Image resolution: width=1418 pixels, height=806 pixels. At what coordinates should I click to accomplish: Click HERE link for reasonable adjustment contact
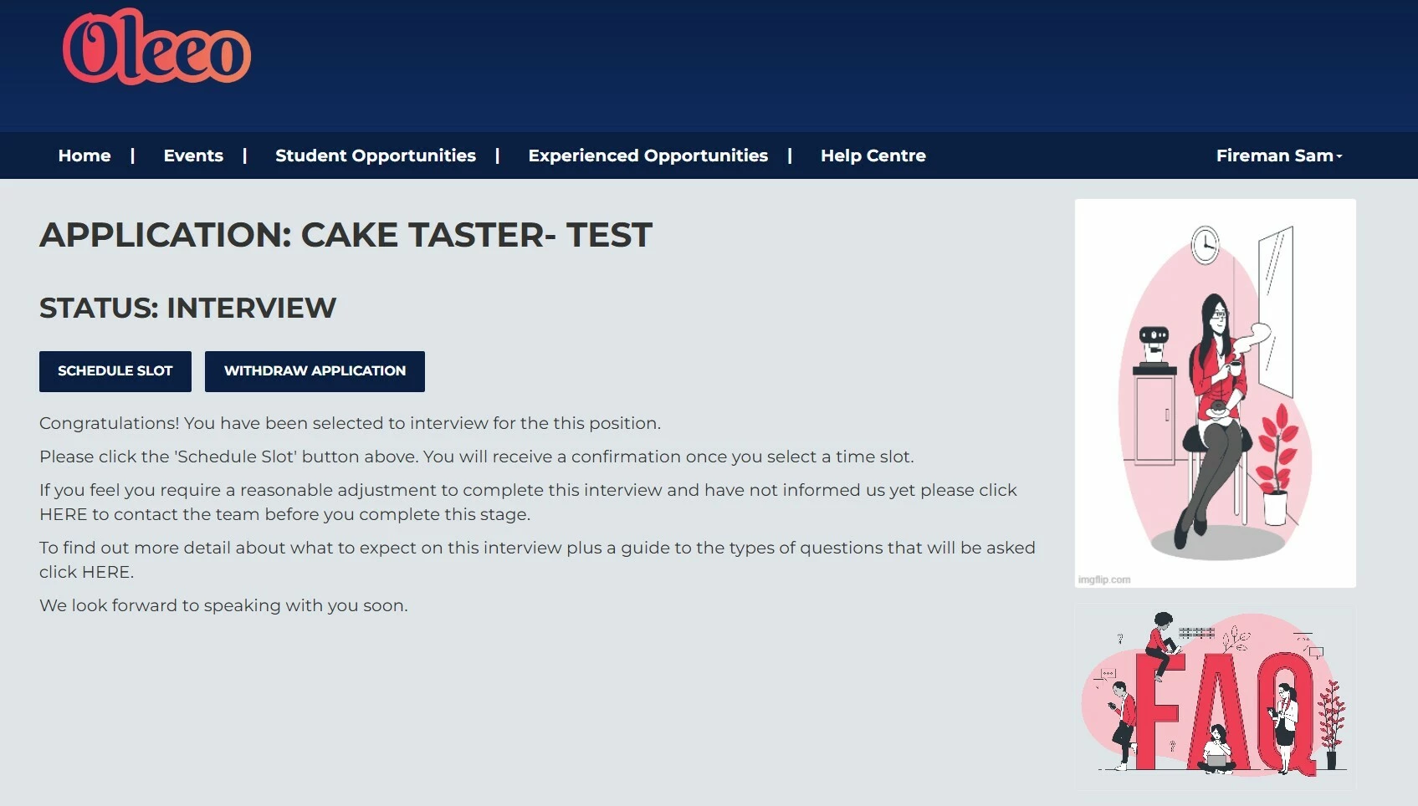coord(63,514)
